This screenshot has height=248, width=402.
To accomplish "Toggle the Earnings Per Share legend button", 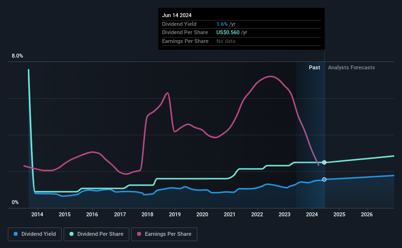I will pyautogui.click(x=164, y=234).
